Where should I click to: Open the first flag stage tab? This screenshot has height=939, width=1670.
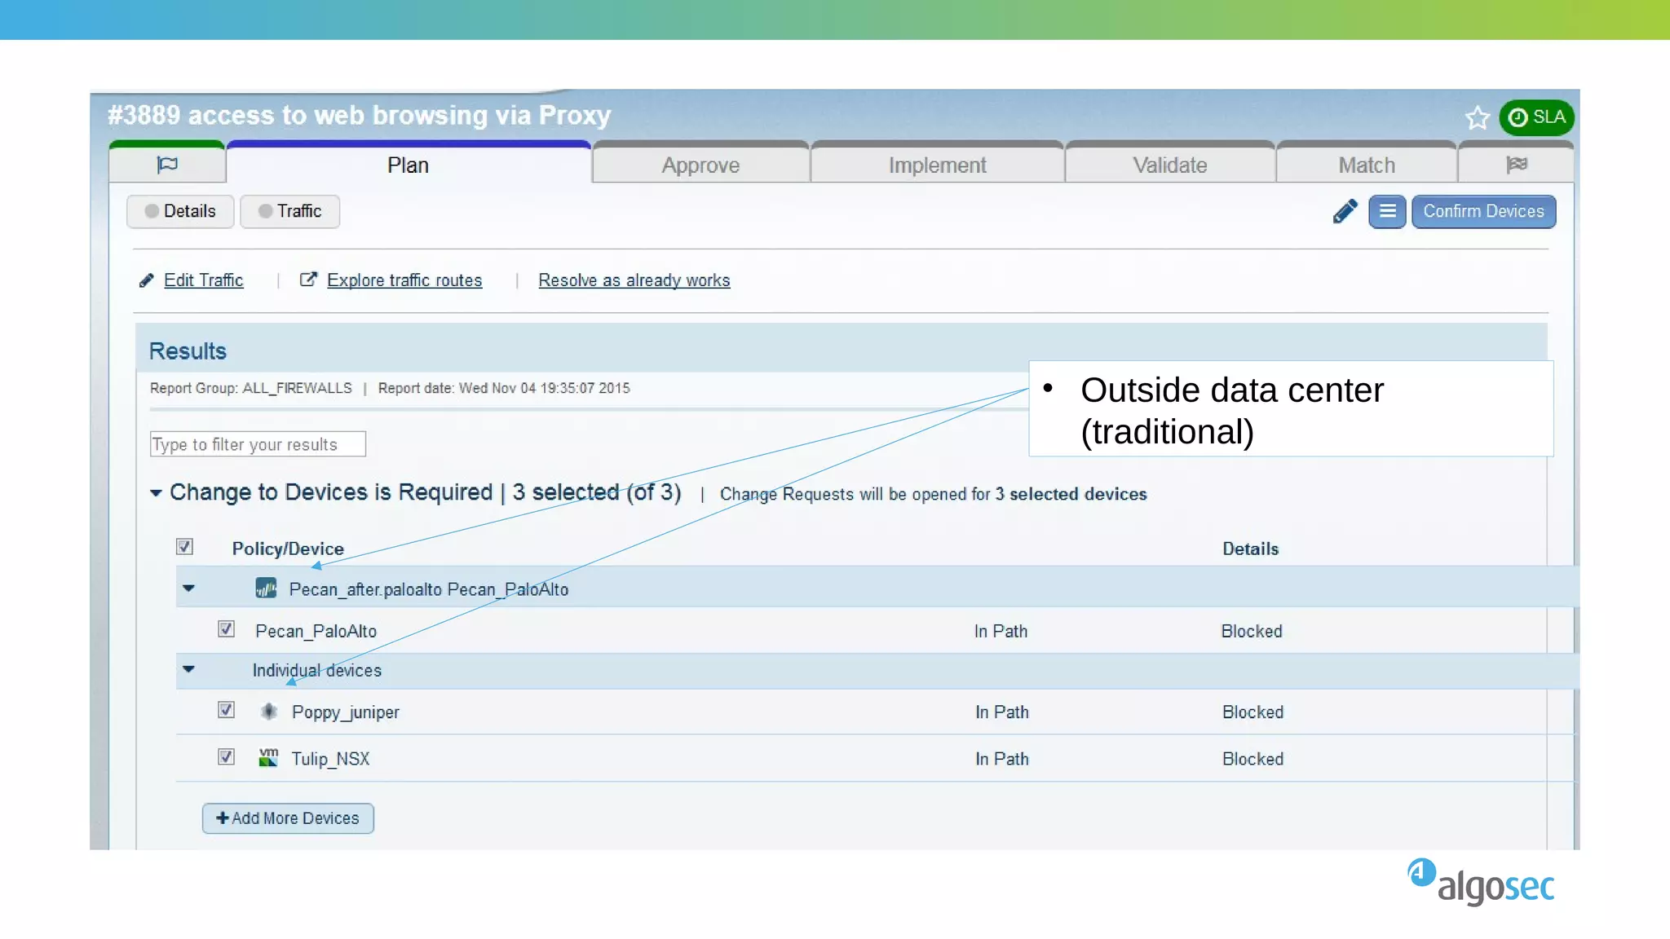click(x=167, y=165)
